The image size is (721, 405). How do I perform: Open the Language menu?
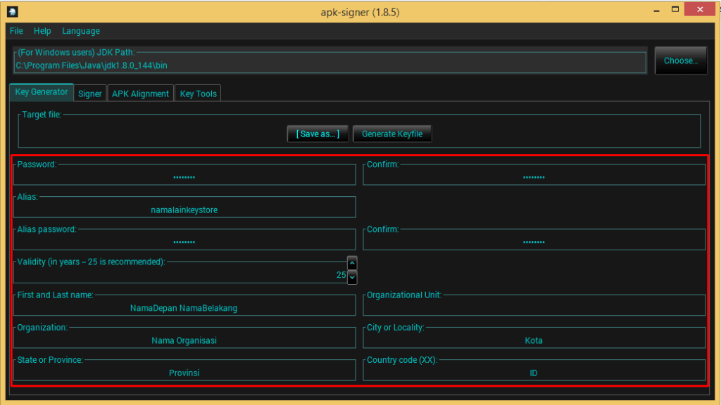point(81,31)
